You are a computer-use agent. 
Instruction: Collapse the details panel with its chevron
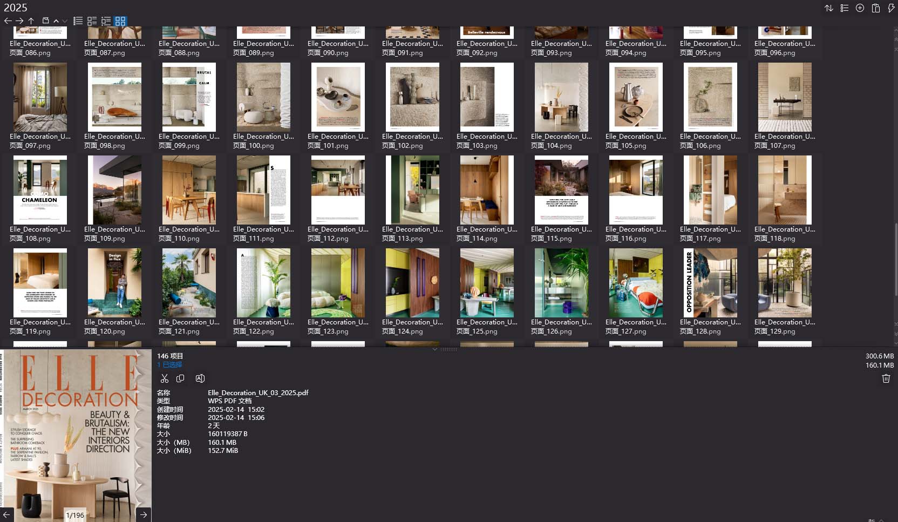click(x=435, y=349)
